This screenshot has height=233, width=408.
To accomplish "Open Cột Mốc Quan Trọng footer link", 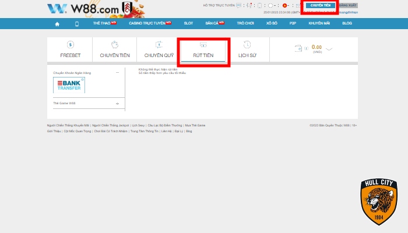I will click(78, 131).
